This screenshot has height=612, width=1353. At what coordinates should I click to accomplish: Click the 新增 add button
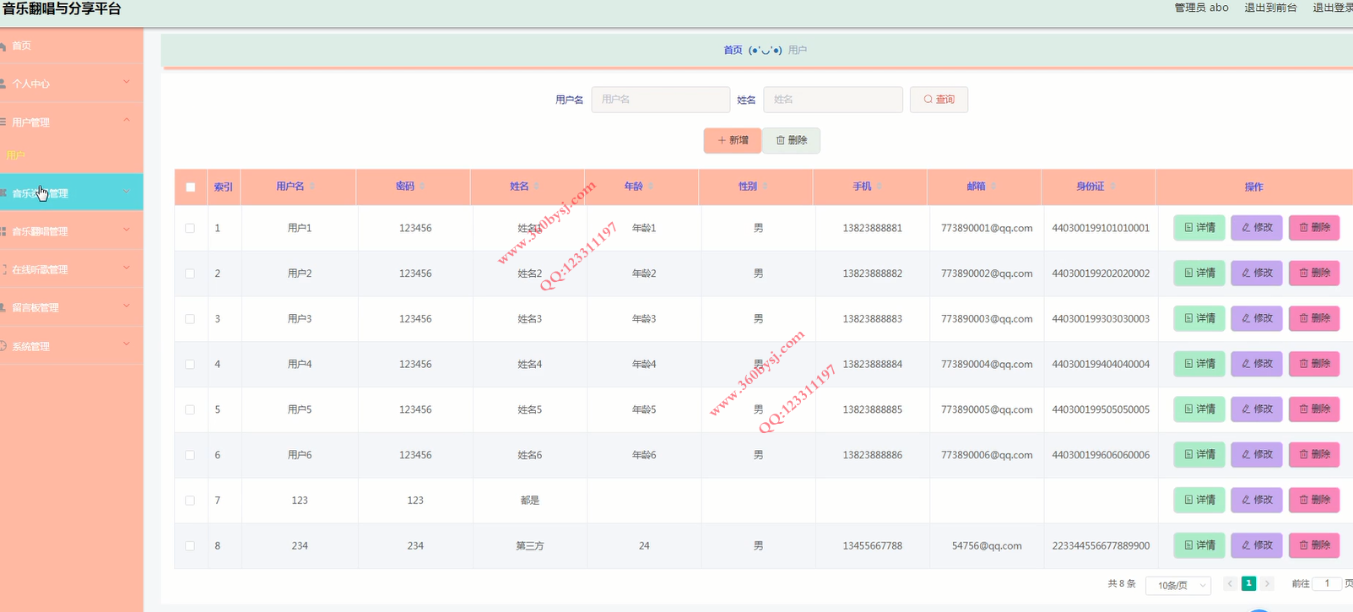point(733,140)
